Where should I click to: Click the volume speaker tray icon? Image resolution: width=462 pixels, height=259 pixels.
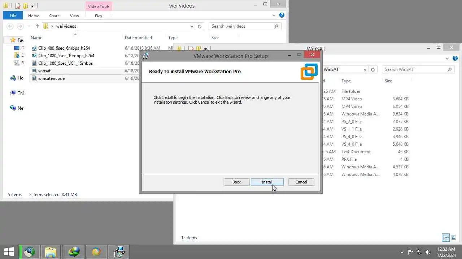click(428, 252)
